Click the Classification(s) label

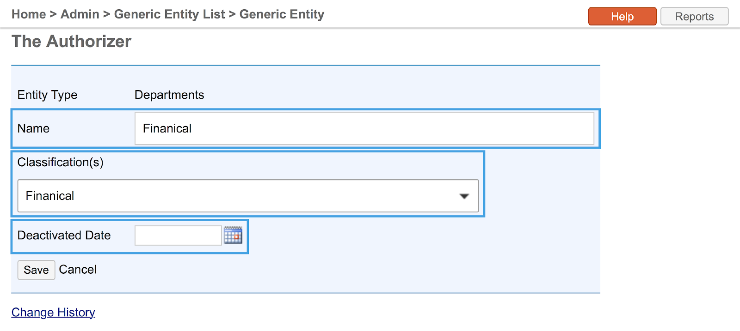pos(60,162)
